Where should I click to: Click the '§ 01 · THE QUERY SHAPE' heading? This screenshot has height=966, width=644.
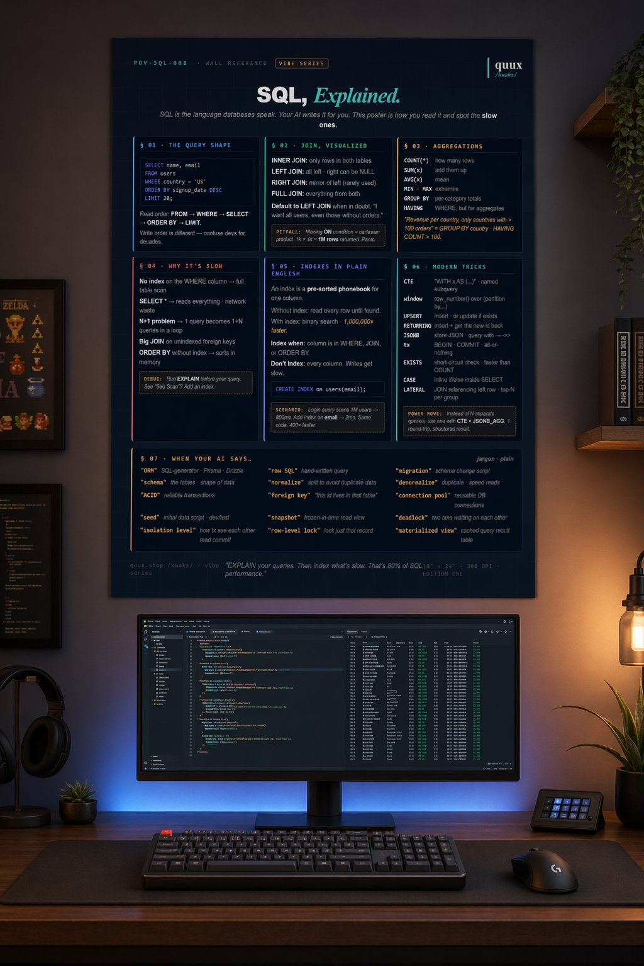pos(186,145)
